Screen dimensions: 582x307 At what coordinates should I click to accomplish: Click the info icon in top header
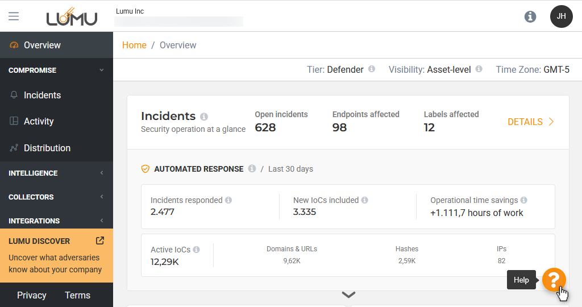[530, 16]
